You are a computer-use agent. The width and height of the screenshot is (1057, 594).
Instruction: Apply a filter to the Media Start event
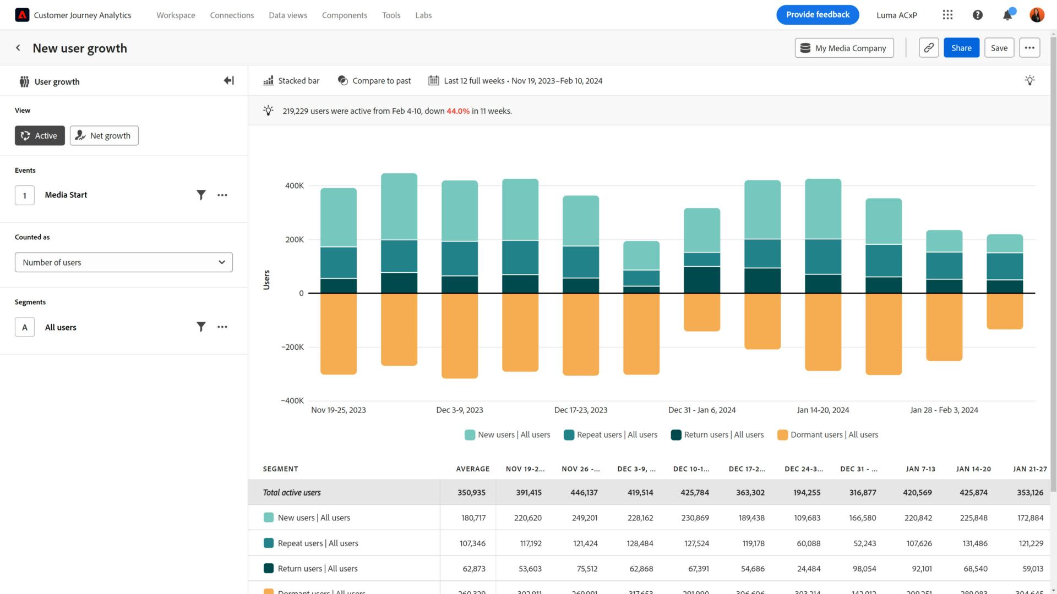[x=201, y=195]
